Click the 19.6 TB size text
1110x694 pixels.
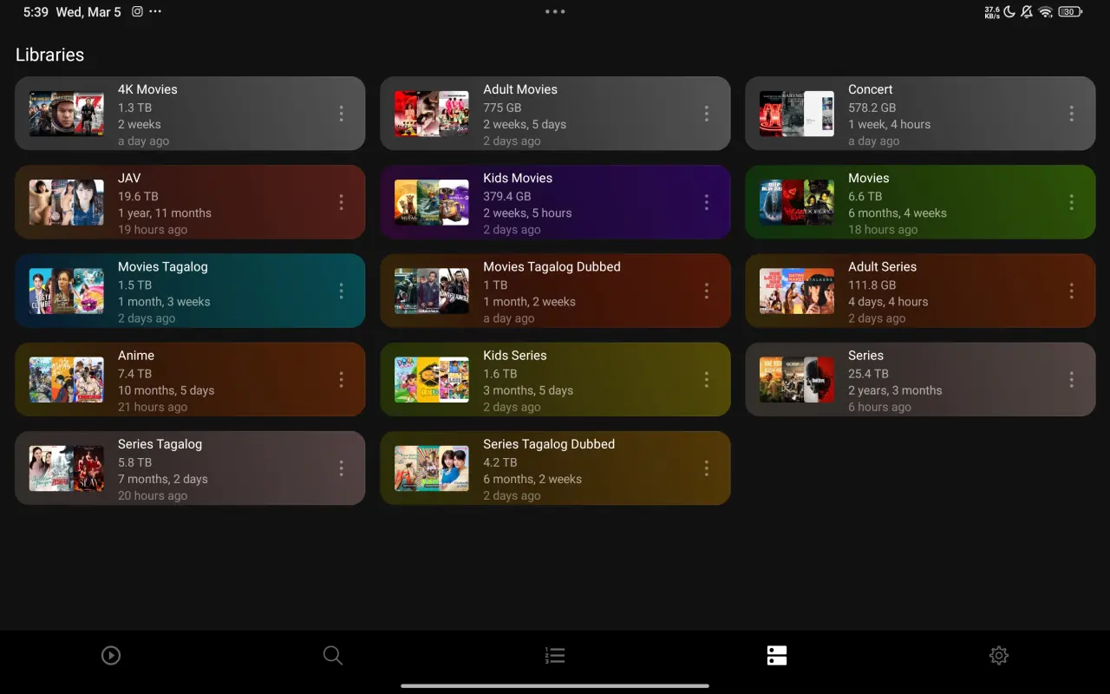pos(138,196)
